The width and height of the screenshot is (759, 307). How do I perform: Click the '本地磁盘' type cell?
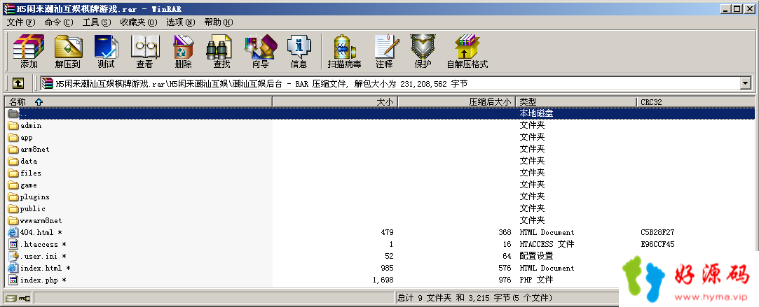pos(536,113)
